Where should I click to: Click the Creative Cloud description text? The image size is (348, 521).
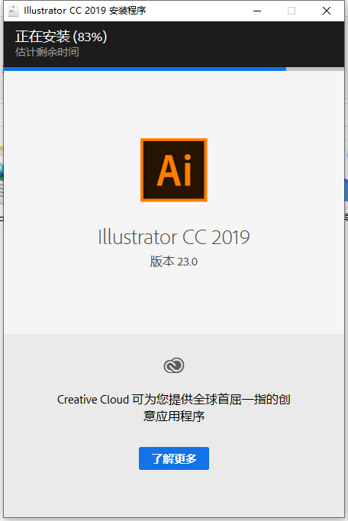pyautogui.click(x=174, y=407)
